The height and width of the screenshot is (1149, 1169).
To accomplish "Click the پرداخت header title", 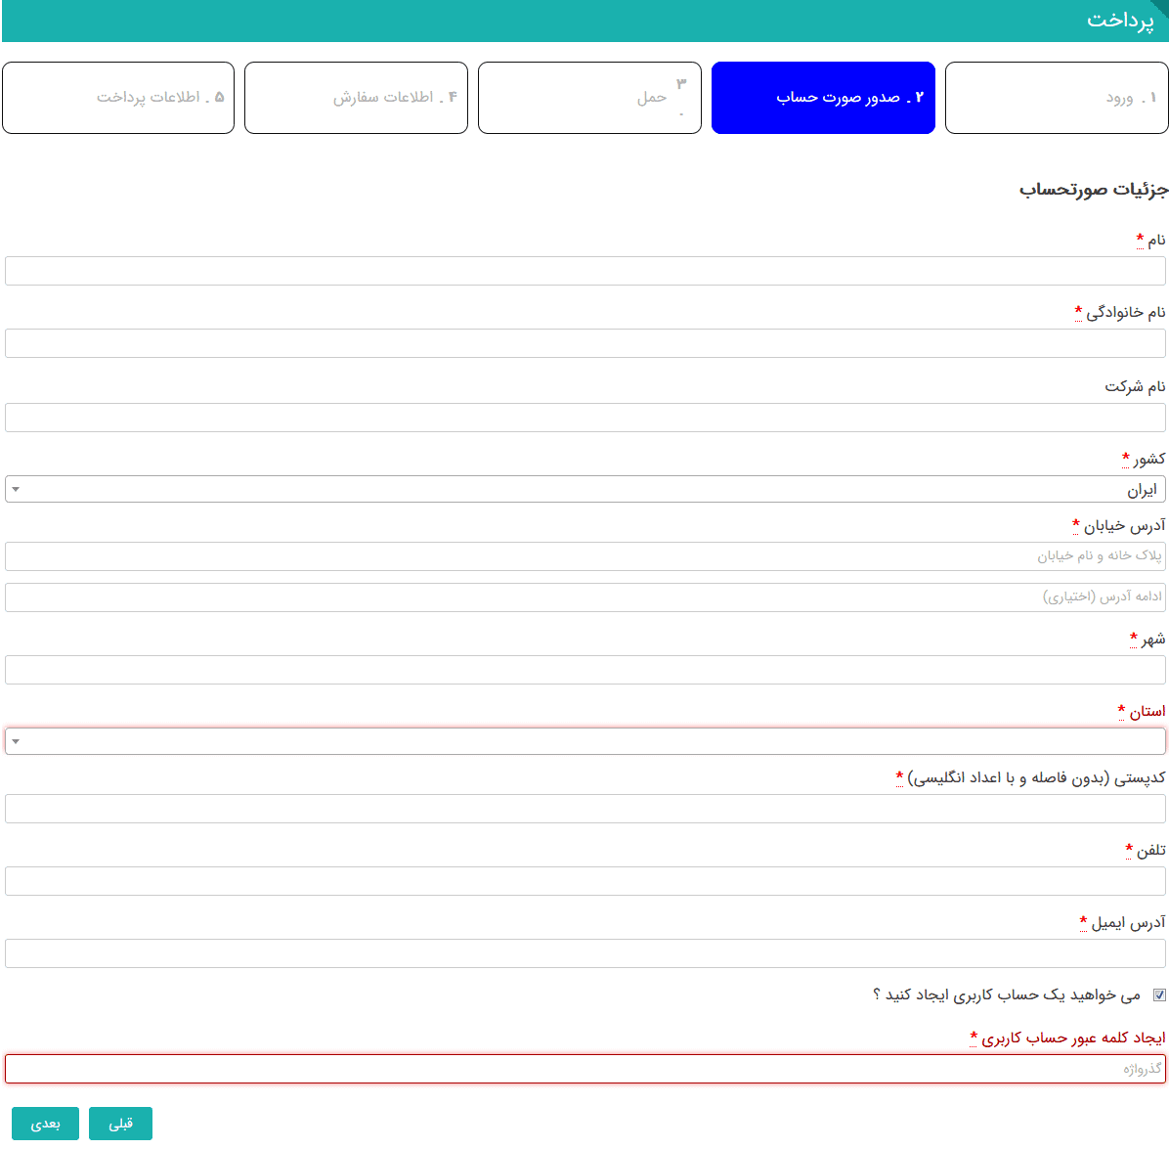I will point(1120,21).
